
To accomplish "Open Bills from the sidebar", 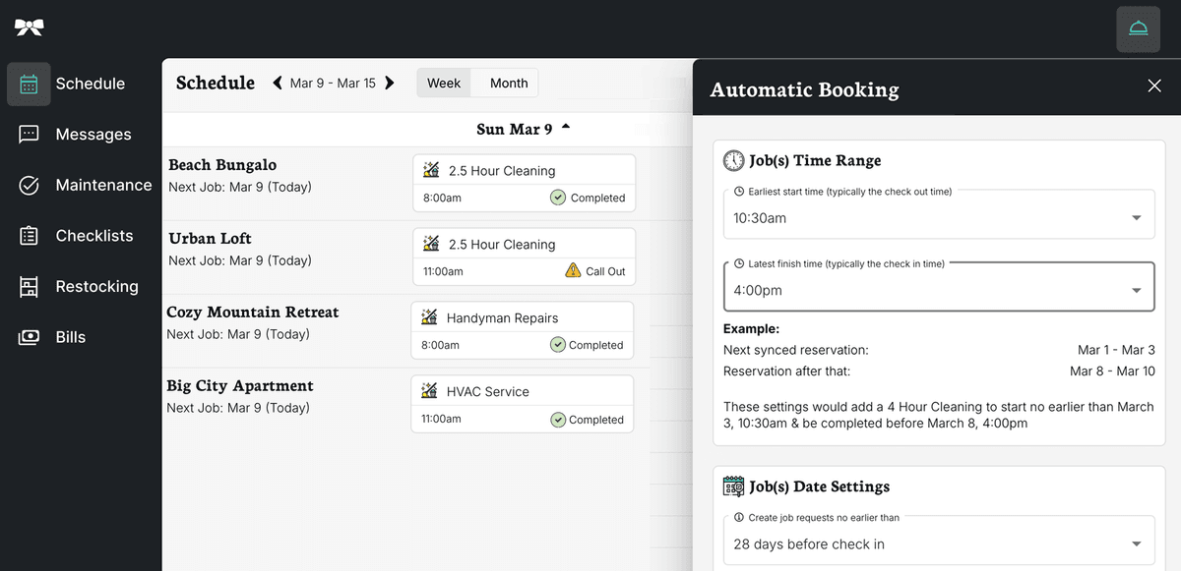I will (x=29, y=336).
